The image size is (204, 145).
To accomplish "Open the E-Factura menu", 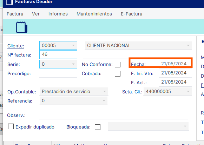I will [x=131, y=14].
